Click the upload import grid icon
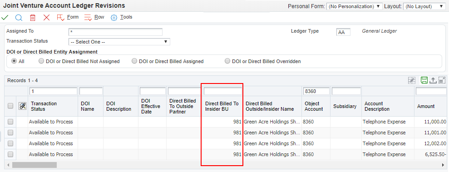 point(433,80)
